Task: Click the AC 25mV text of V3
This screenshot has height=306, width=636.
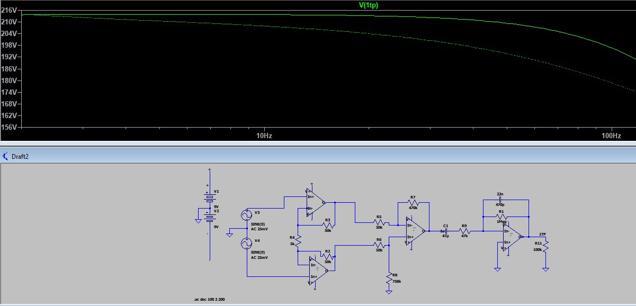Action: (x=259, y=229)
